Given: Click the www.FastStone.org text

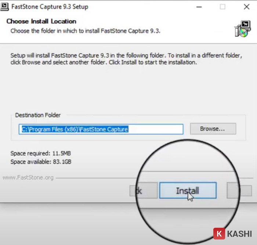Looking at the screenshot, I should tap(28, 177).
